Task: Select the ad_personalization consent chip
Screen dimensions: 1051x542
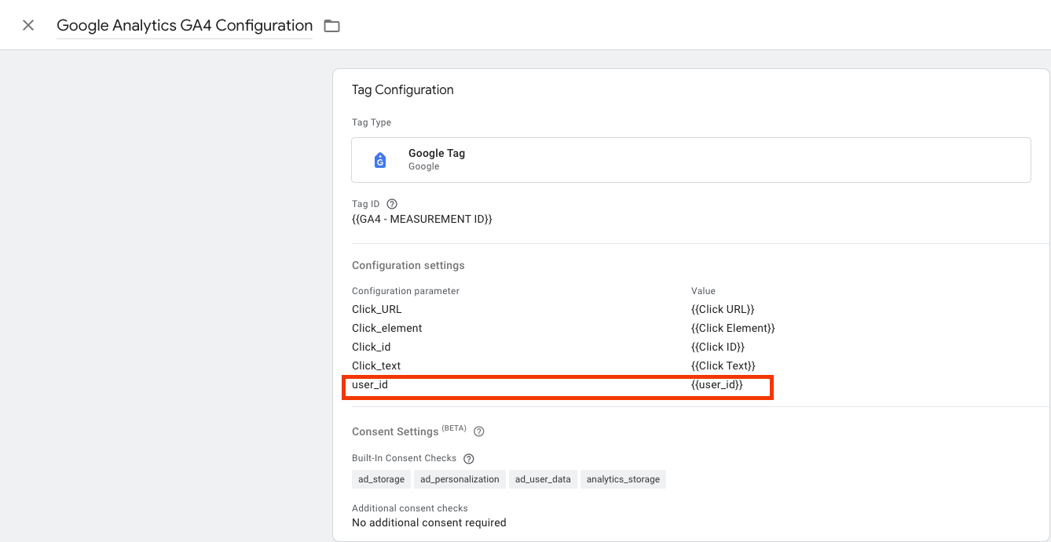Action: [460, 479]
